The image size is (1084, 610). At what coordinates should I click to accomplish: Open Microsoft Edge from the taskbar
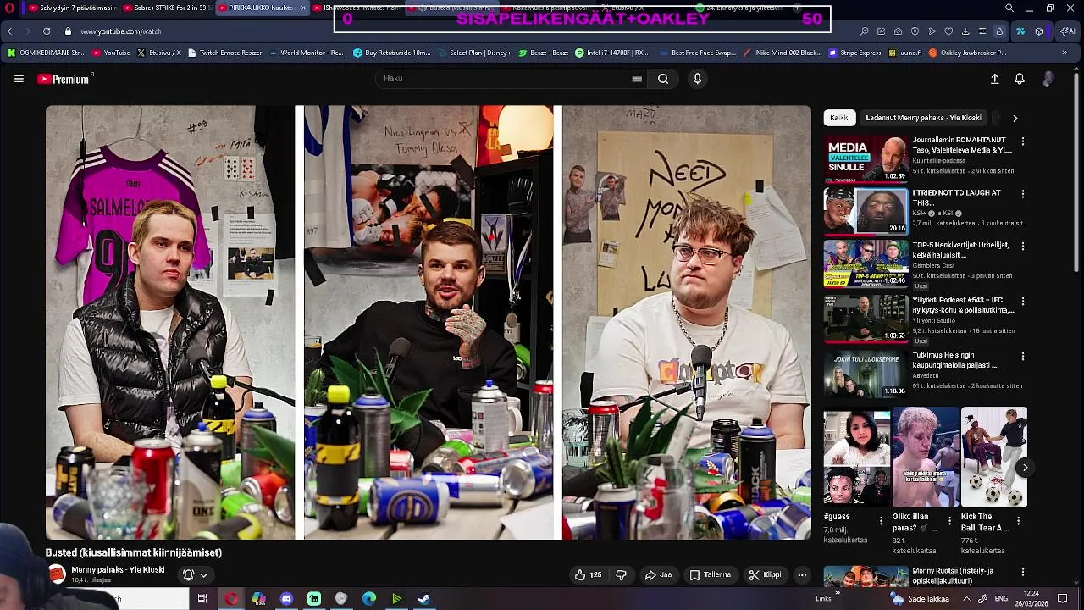click(369, 599)
